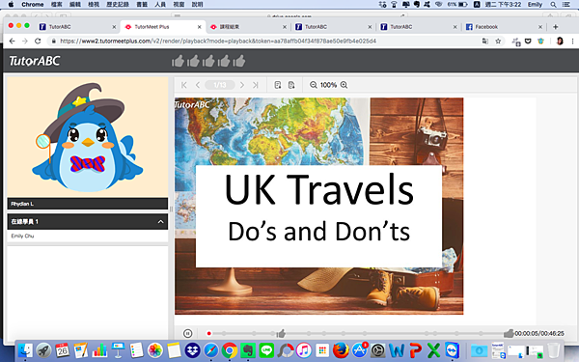The width and height of the screenshot is (579, 362).
Task: Open Evernote from the Dock
Action: 248,350
